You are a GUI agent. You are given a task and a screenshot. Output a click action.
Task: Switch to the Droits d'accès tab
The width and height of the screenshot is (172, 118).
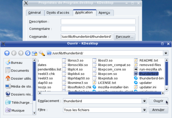pos(58,13)
